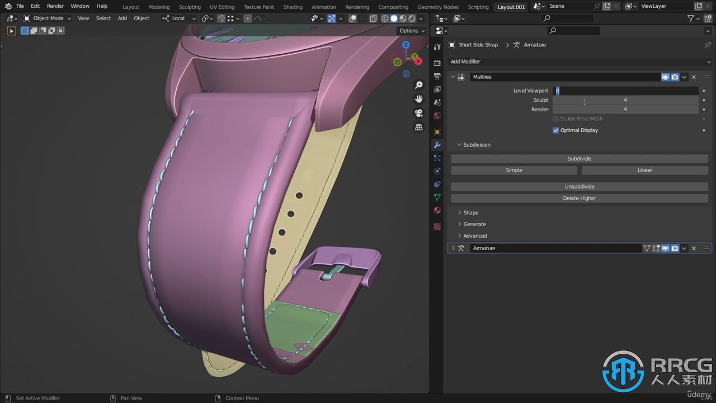
Task: Open the Tool properties tab
Action: (x=437, y=47)
